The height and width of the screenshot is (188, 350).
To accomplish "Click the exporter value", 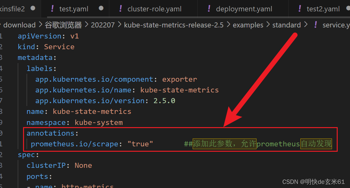I will point(179,79).
